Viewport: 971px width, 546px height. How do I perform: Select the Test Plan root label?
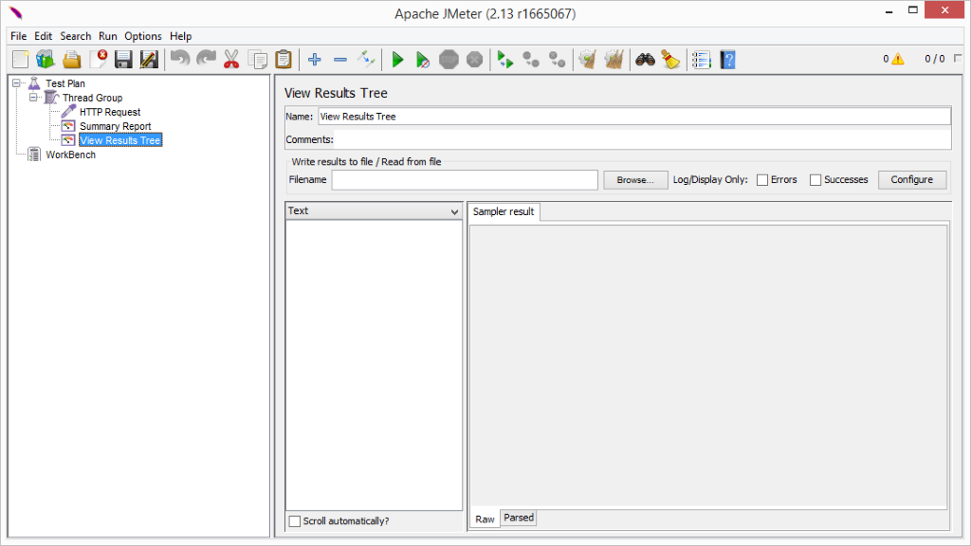tap(65, 83)
